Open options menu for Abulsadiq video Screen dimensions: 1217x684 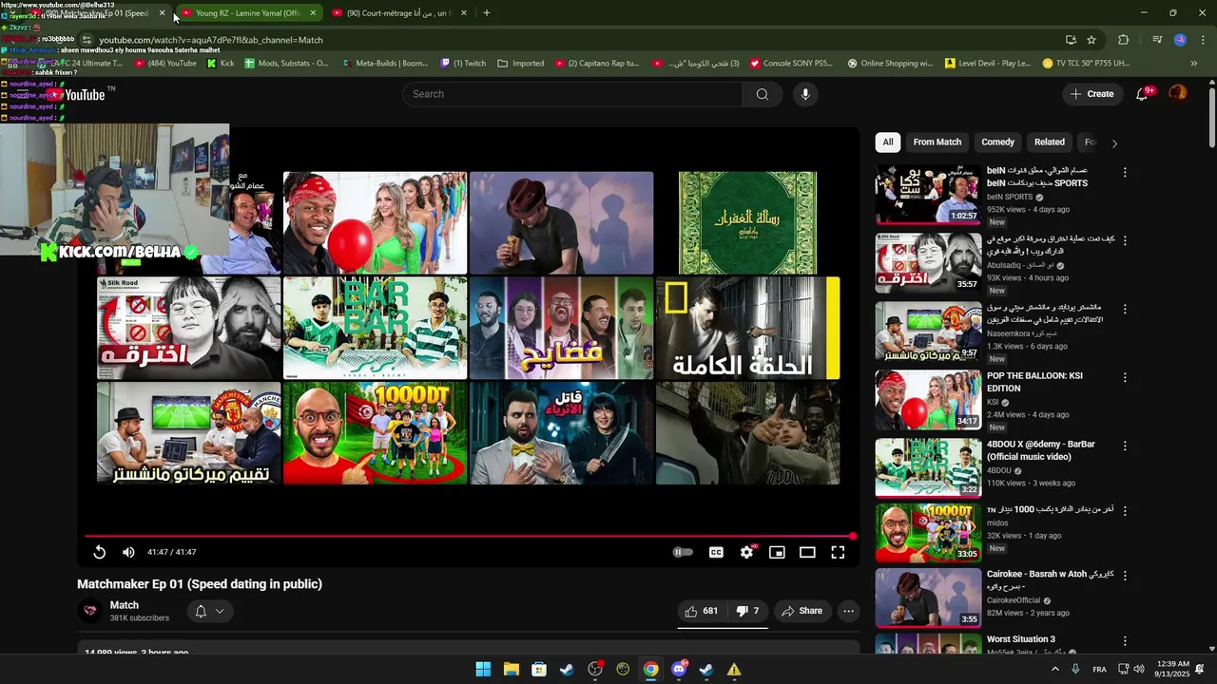point(1125,241)
